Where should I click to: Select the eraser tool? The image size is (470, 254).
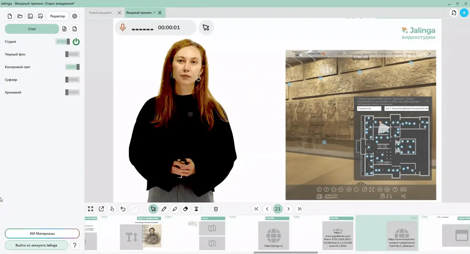point(186,209)
